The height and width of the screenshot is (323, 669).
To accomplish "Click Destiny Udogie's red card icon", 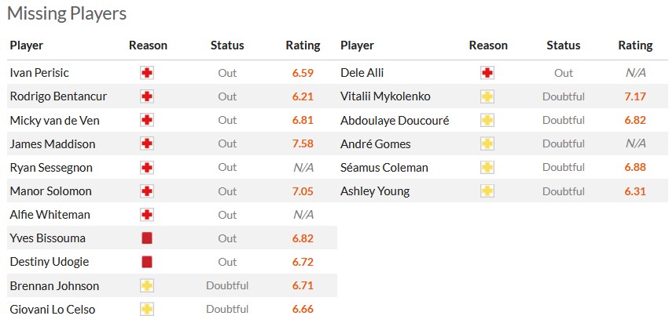I will point(146,262).
